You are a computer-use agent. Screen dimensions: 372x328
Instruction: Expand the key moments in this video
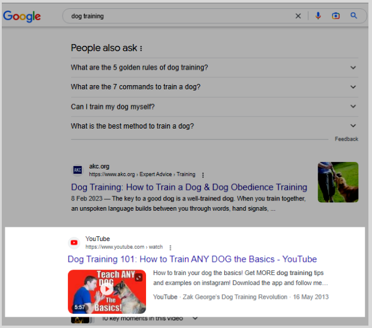pos(195,318)
